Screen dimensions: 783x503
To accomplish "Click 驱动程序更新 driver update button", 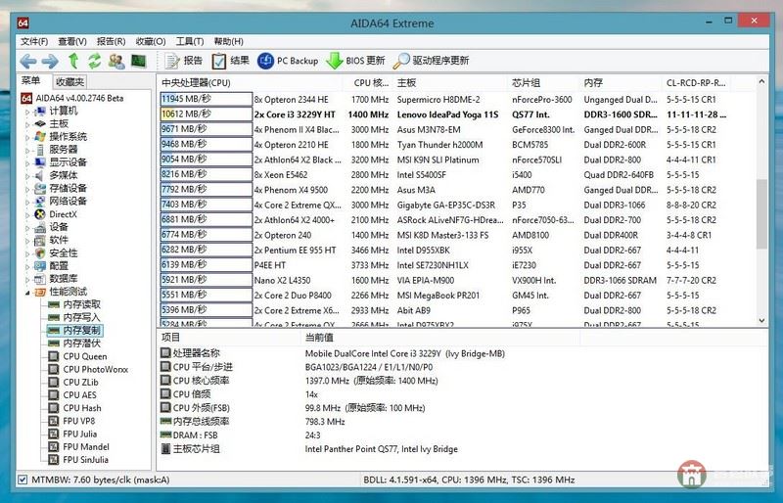I will click(431, 61).
